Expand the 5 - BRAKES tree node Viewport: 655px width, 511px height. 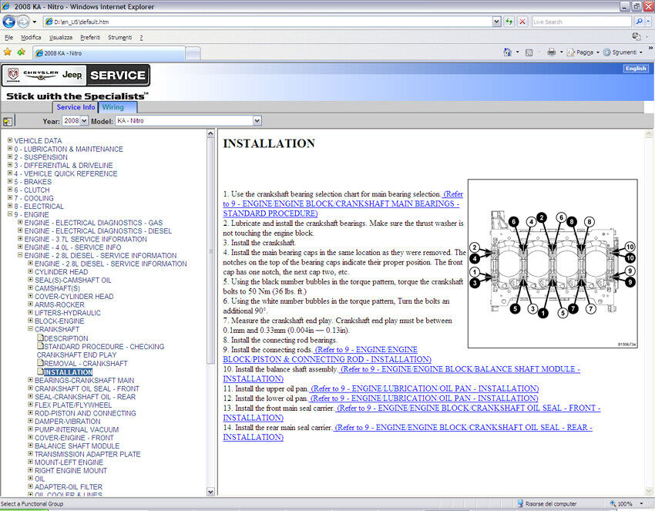(10, 182)
